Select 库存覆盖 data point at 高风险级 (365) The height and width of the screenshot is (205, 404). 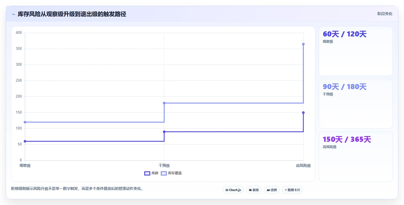tap(303, 44)
